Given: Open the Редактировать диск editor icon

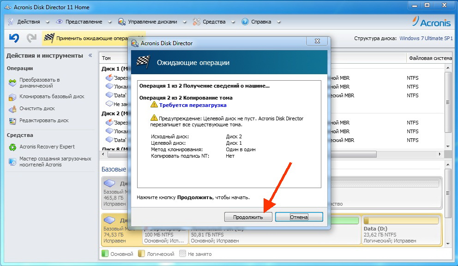Looking at the screenshot, I should pos(12,121).
